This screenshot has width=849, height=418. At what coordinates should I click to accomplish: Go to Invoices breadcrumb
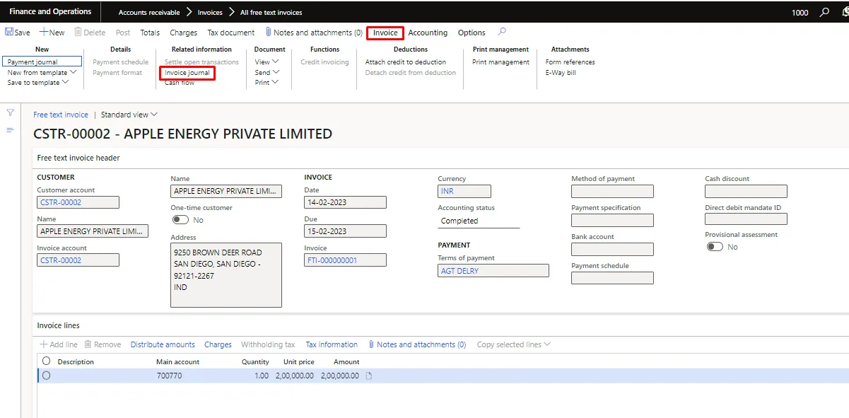(210, 13)
